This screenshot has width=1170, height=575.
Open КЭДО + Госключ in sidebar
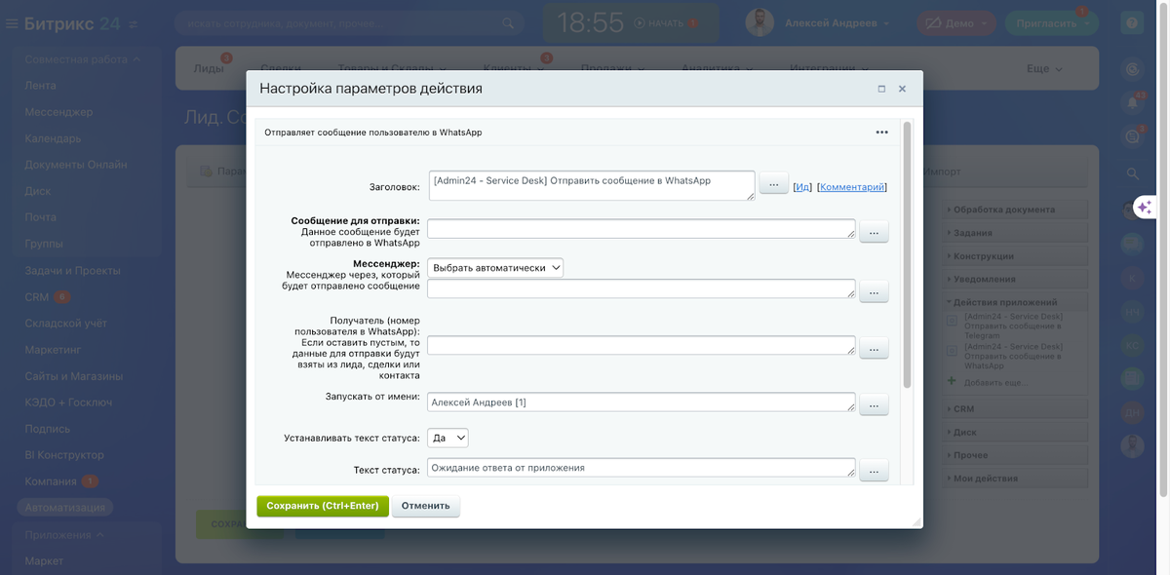point(68,402)
